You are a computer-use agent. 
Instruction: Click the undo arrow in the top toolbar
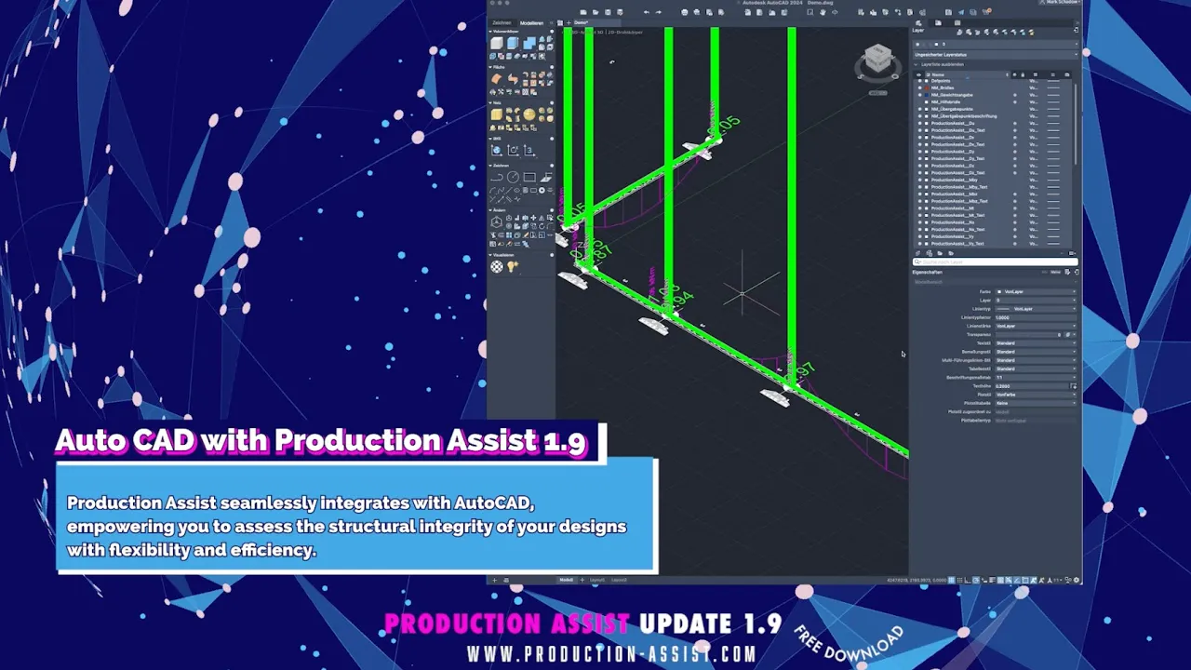tap(646, 12)
